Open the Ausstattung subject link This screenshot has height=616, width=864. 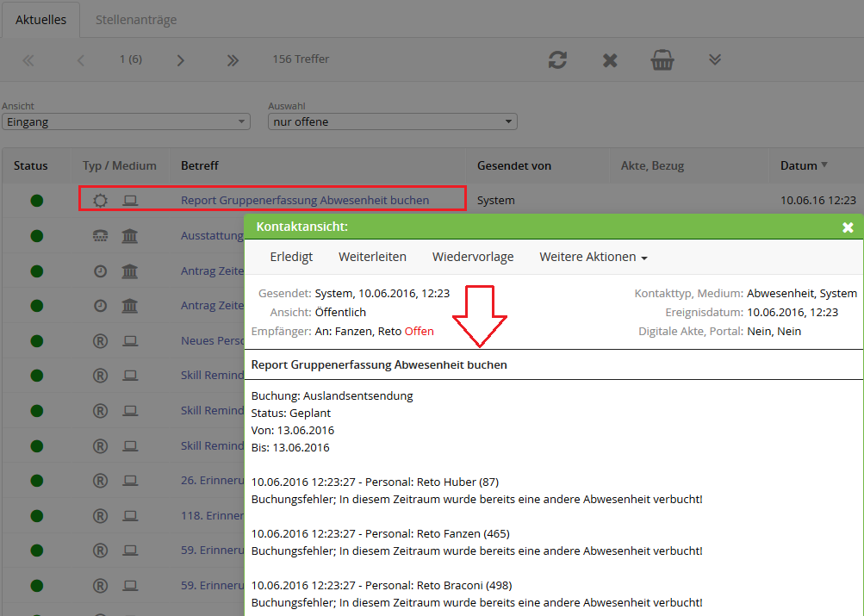[x=212, y=236]
